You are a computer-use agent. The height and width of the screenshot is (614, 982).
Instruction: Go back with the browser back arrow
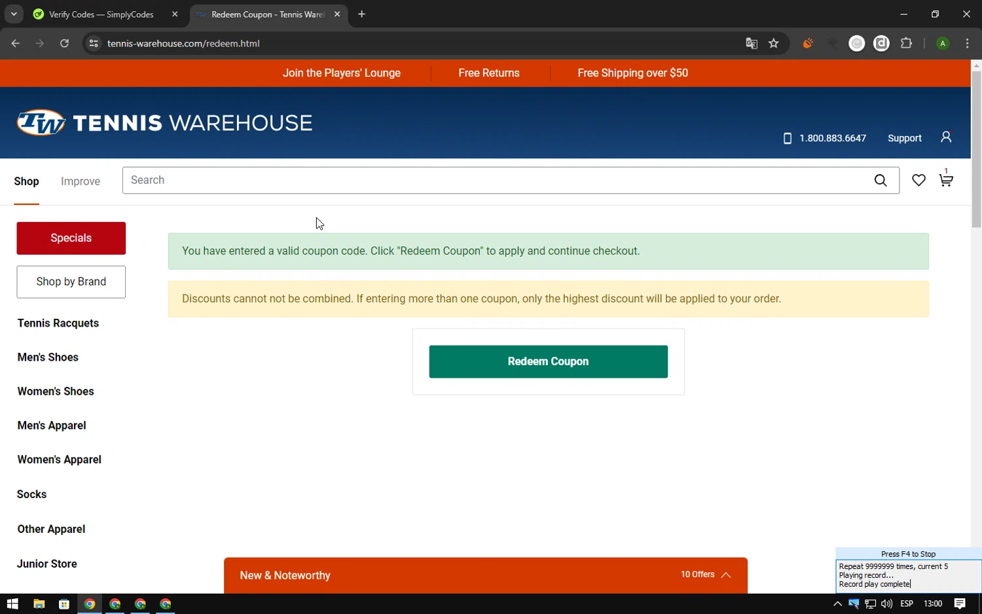(15, 43)
